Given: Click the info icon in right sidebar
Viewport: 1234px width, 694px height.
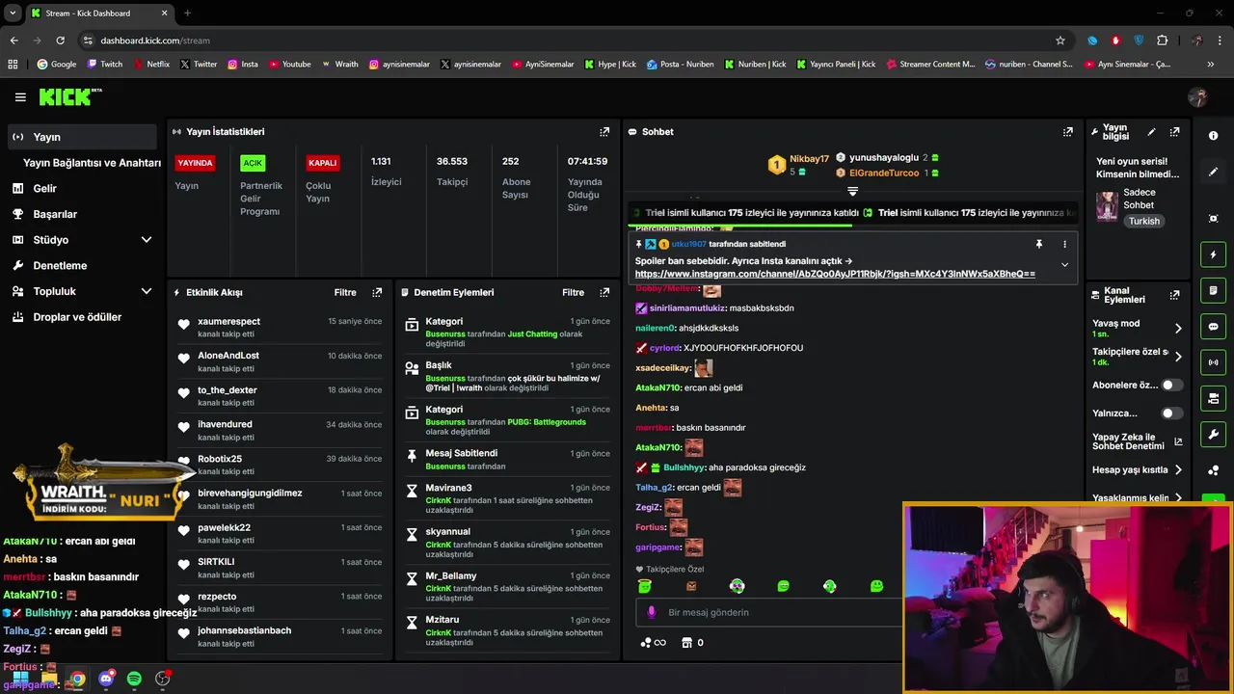Looking at the screenshot, I should (1213, 136).
